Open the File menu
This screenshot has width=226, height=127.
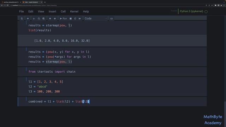click(22, 12)
